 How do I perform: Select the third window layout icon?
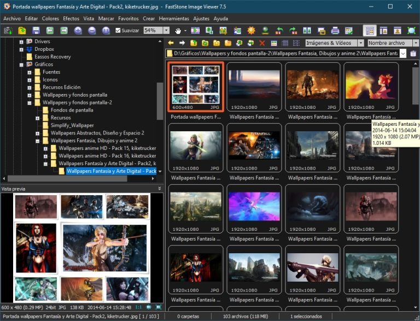[398, 31]
